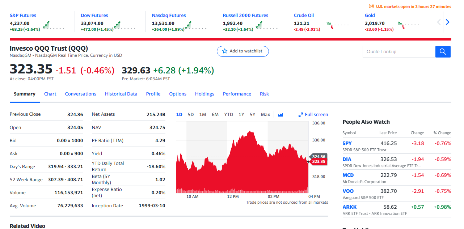Select the 1D chart range
464x229 pixels.
pos(179,115)
